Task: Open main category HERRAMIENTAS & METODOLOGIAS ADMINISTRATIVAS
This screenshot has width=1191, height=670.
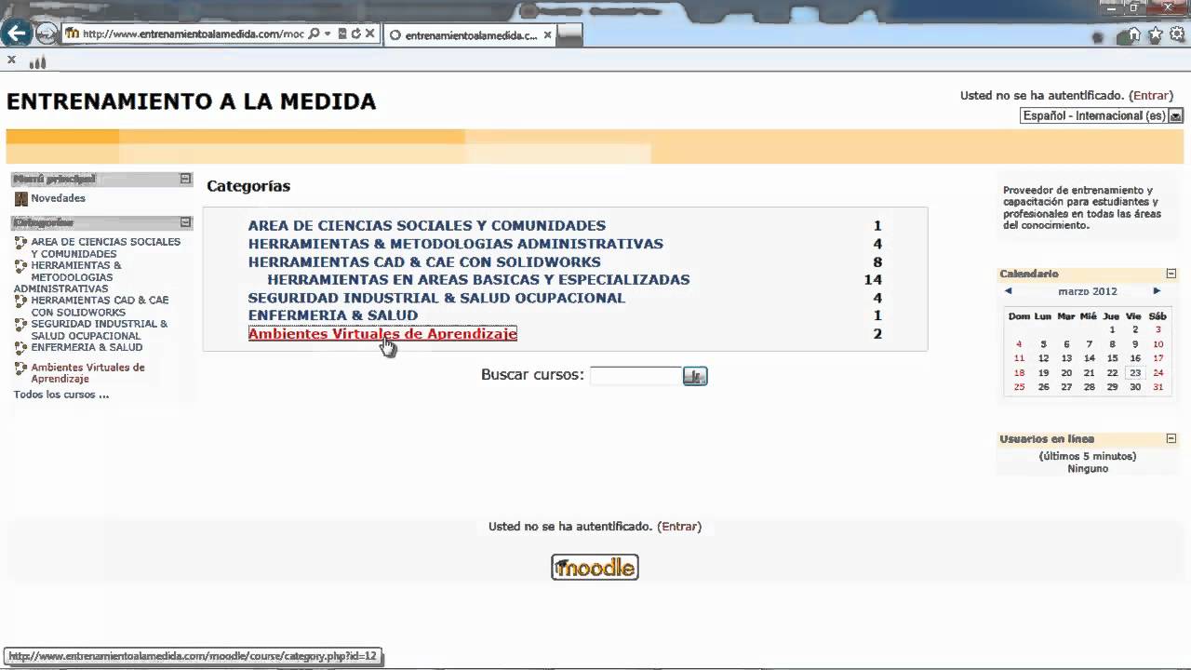Action: [x=455, y=244]
